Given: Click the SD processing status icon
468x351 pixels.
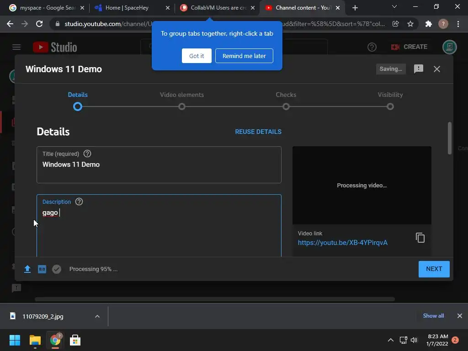Looking at the screenshot, I should click(42, 269).
